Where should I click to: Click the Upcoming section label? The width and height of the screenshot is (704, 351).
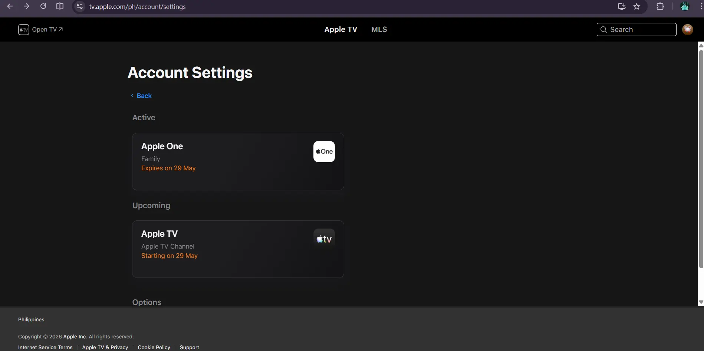pos(151,206)
